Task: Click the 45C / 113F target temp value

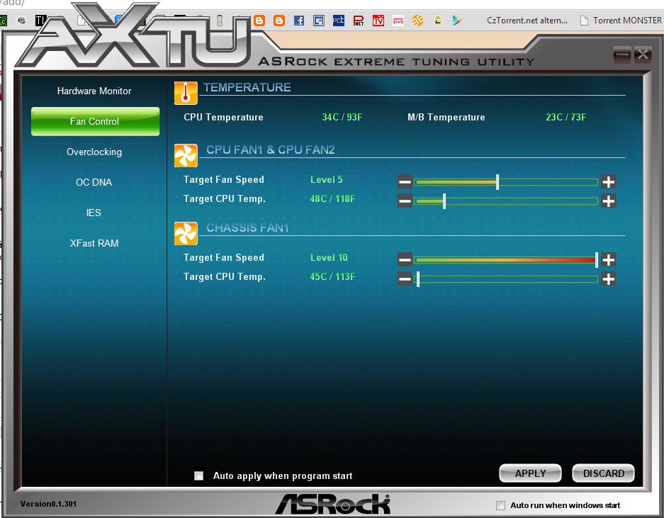Action: (x=332, y=276)
